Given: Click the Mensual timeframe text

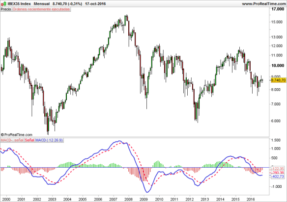Looking at the screenshot, I should coord(42,3).
